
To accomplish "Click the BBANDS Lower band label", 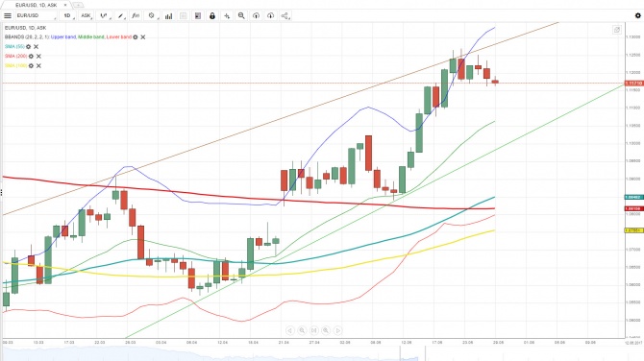I will [x=118, y=36].
